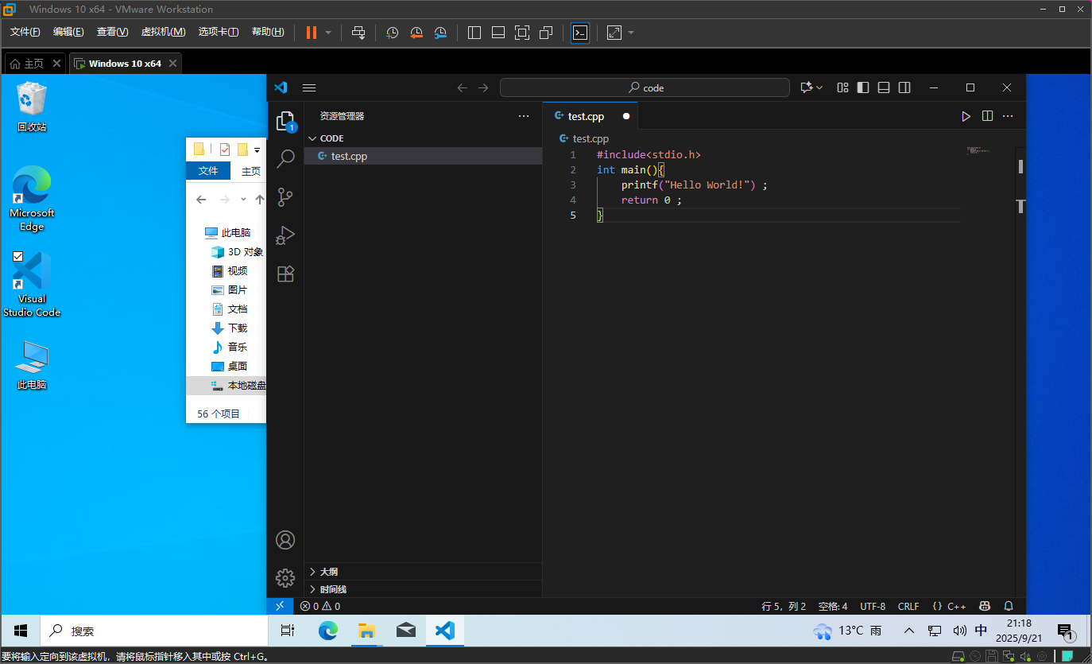Split the editor to the right
Image resolution: width=1092 pixels, height=664 pixels.
pyautogui.click(x=987, y=116)
